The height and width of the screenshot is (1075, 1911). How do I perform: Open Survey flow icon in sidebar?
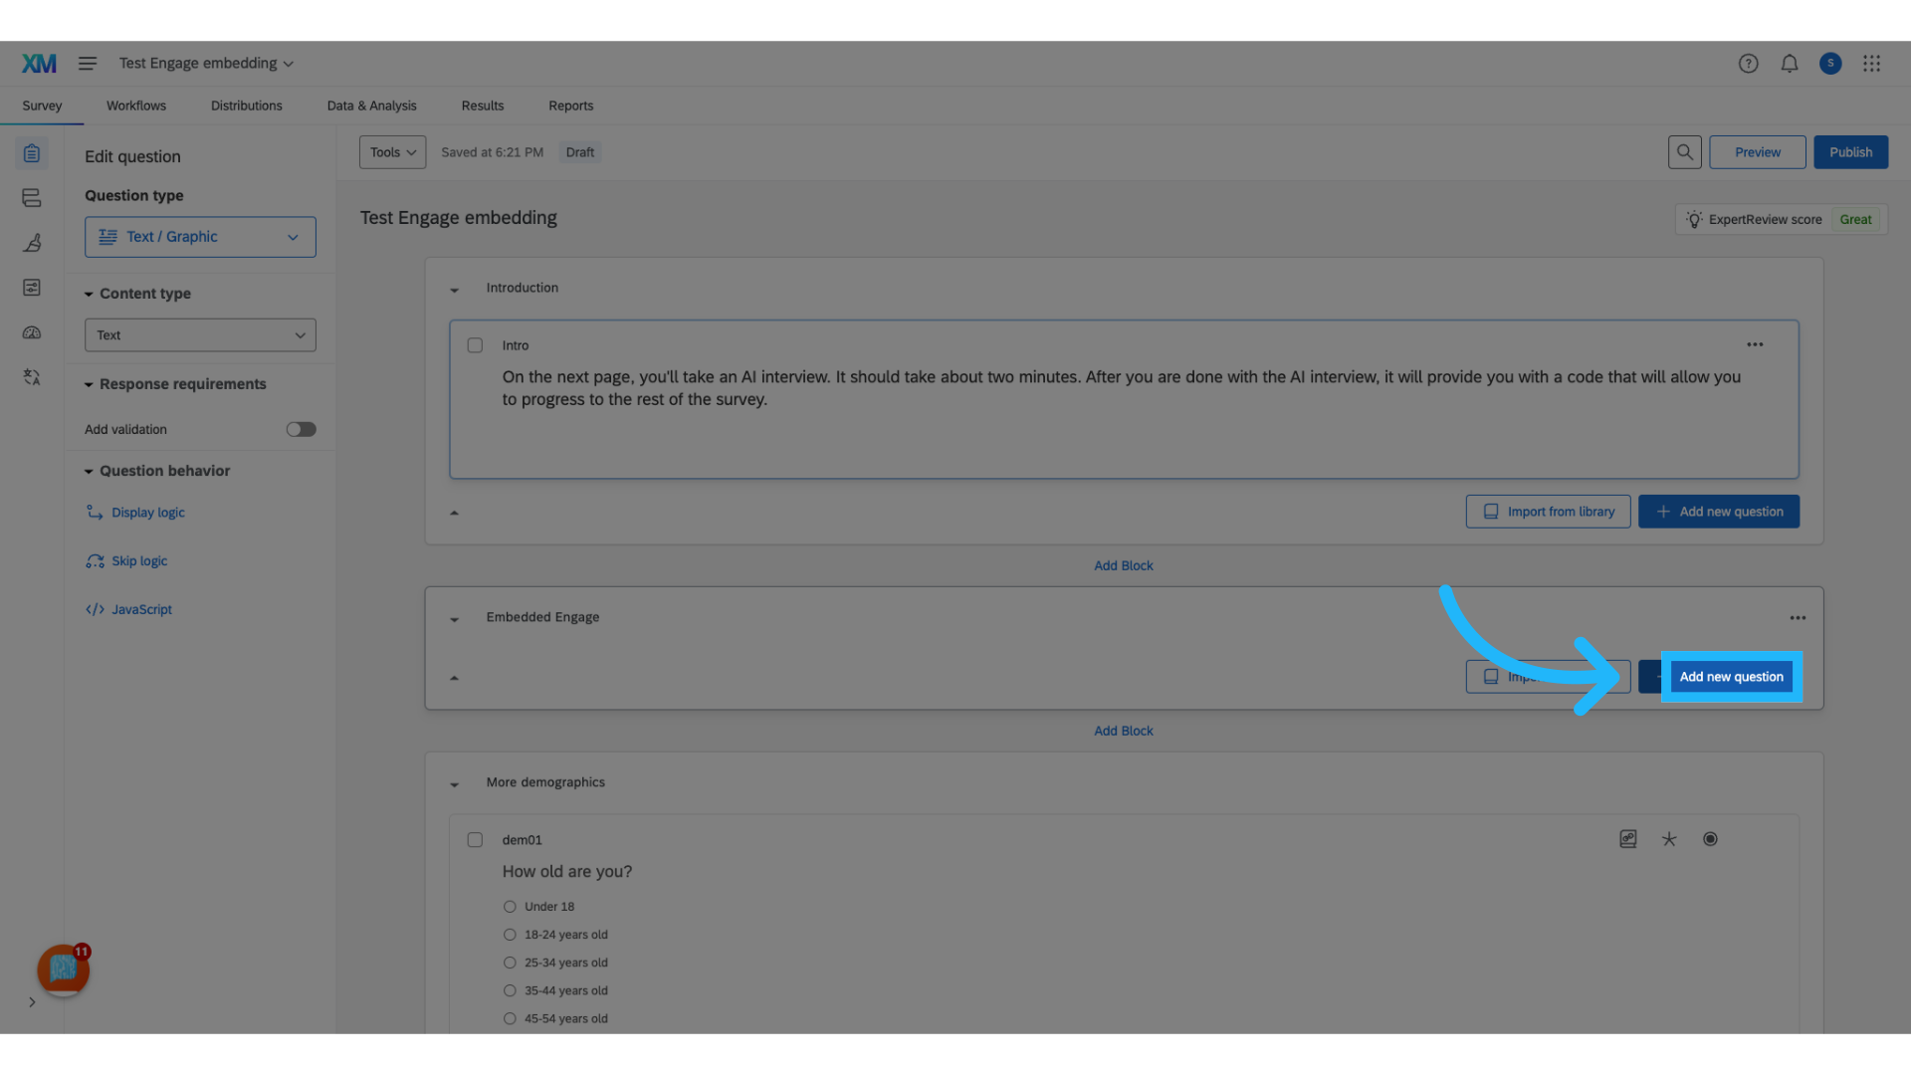pyautogui.click(x=32, y=198)
